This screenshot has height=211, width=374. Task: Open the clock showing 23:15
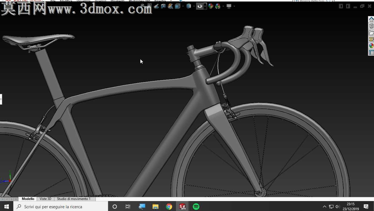351,207
